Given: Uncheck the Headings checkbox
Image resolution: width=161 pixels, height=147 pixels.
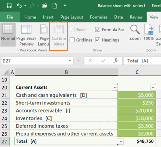Looking at the screenshot, I should [x=97, y=40].
